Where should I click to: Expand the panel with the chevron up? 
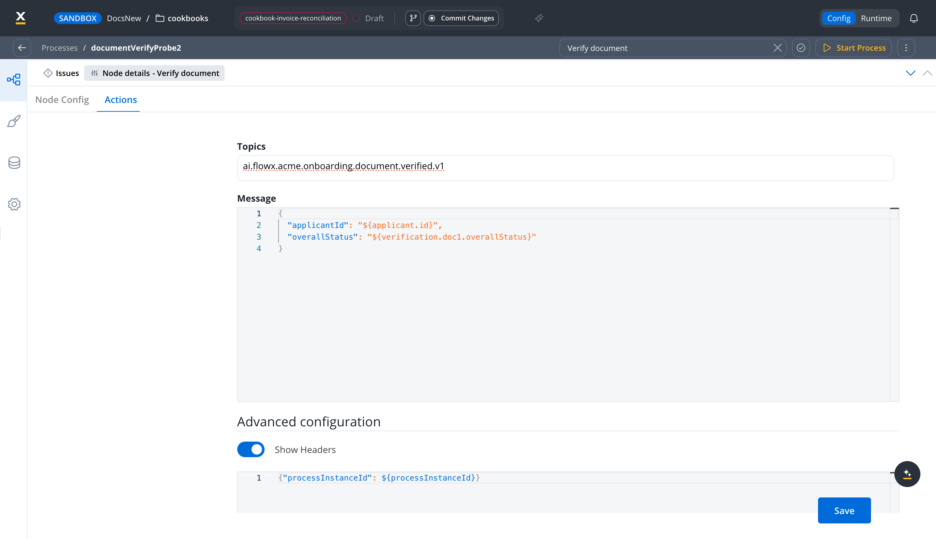928,73
